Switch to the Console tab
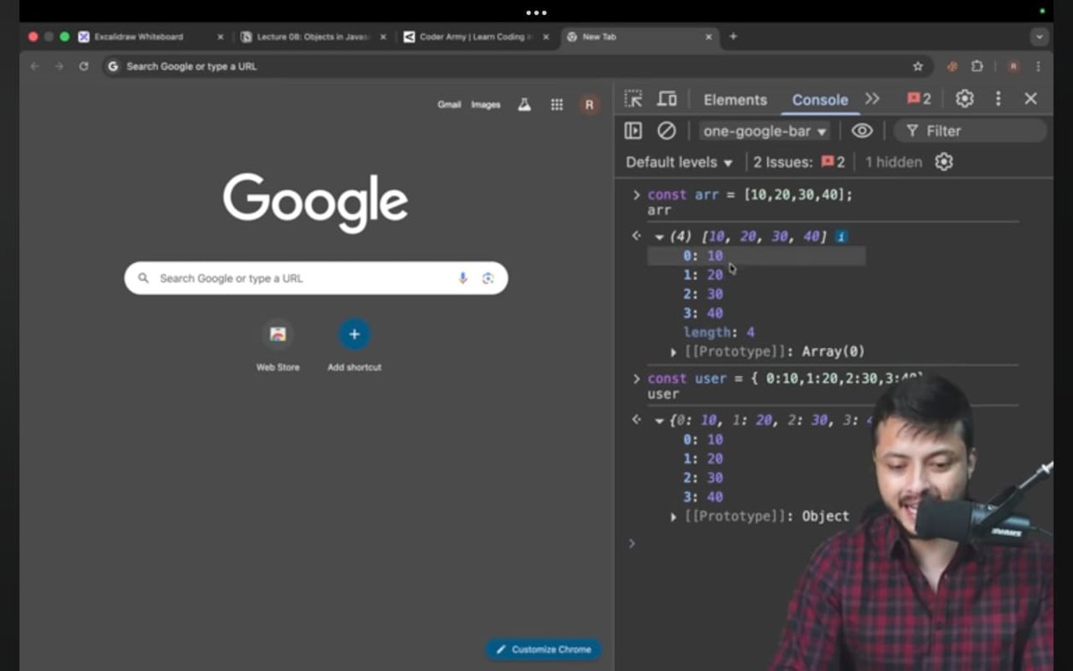Screen dimensions: 1073x671 coord(820,99)
